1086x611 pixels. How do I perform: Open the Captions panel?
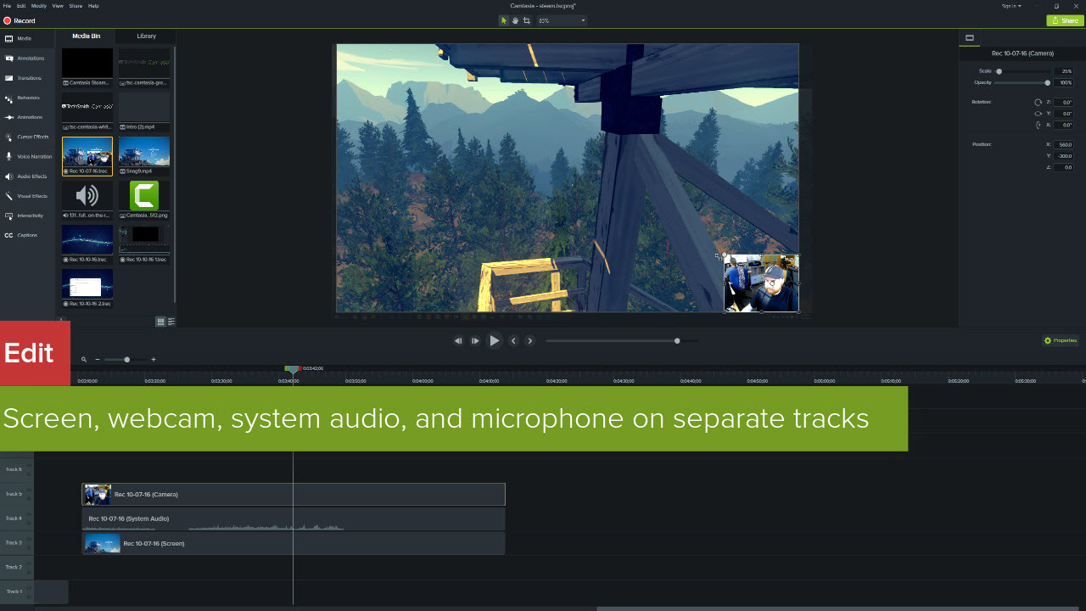pos(25,235)
